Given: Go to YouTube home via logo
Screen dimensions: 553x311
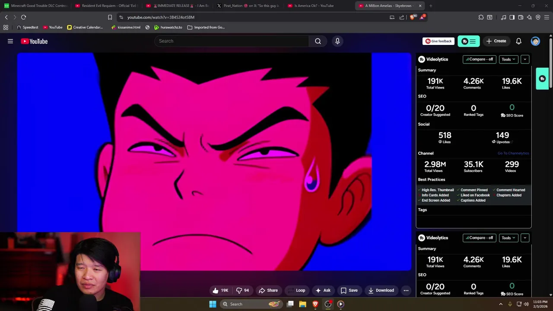Looking at the screenshot, I should [34, 41].
